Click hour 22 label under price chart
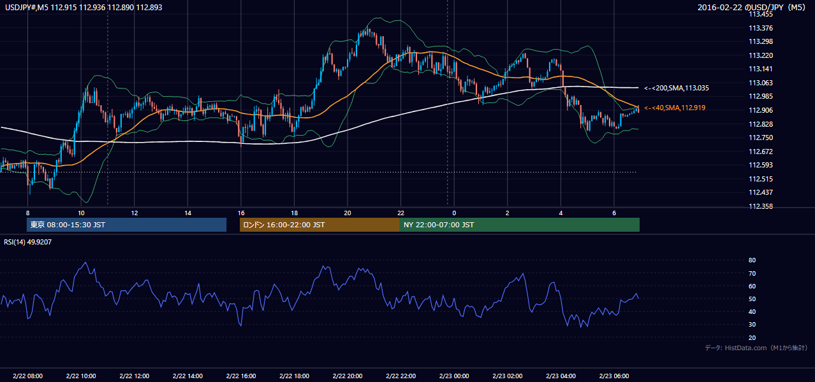 (x=400, y=213)
